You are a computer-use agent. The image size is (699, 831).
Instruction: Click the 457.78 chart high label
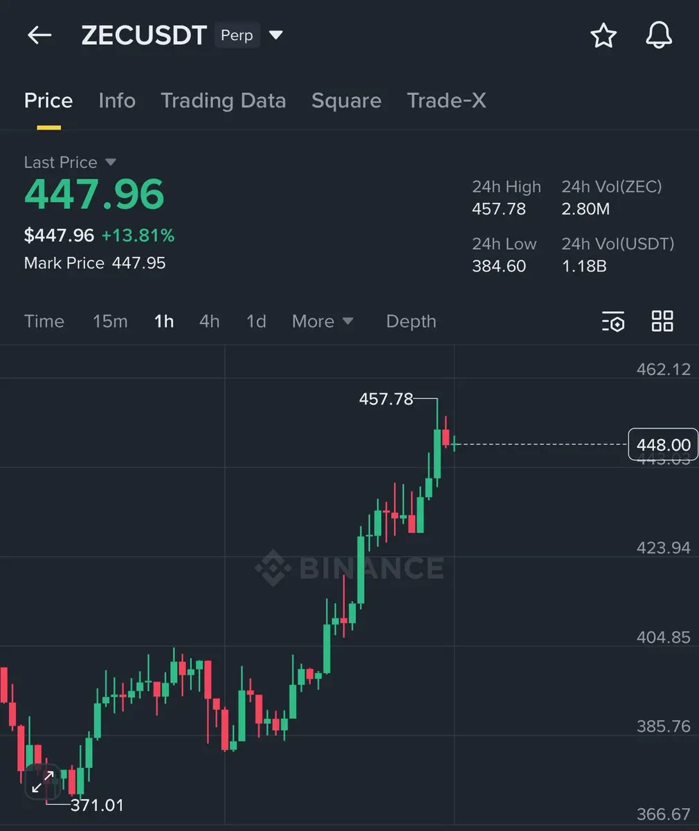[385, 399]
